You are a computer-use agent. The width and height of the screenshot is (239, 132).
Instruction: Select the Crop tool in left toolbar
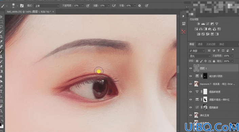click(1, 37)
